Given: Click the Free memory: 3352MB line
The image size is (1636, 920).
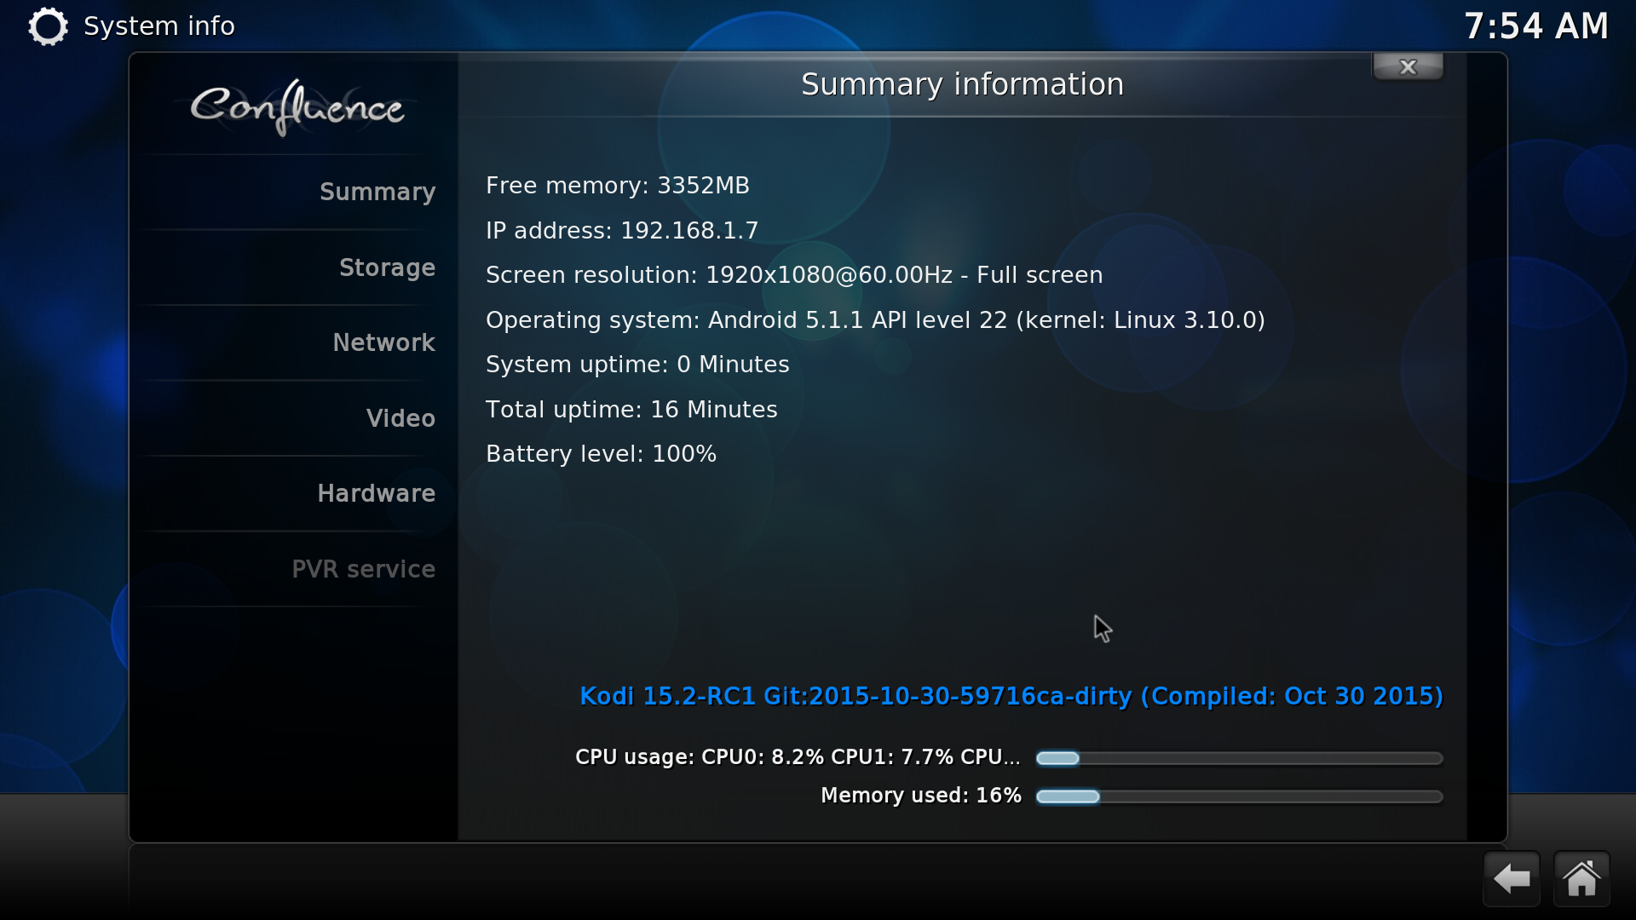Looking at the screenshot, I should (x=618, y=186).
